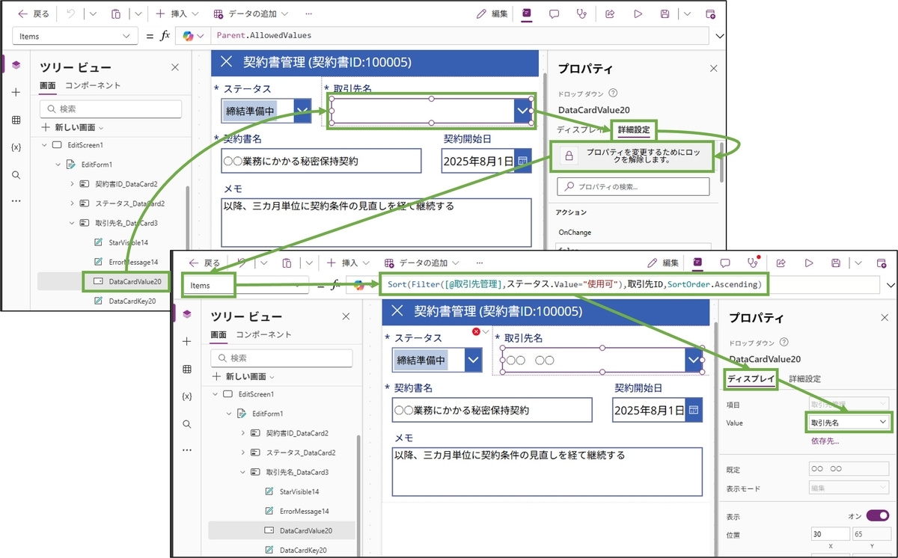Click the Paste clipboard icon in the upper-left screenshot
This screenshot has height=558, width=898.
[115, 13]
